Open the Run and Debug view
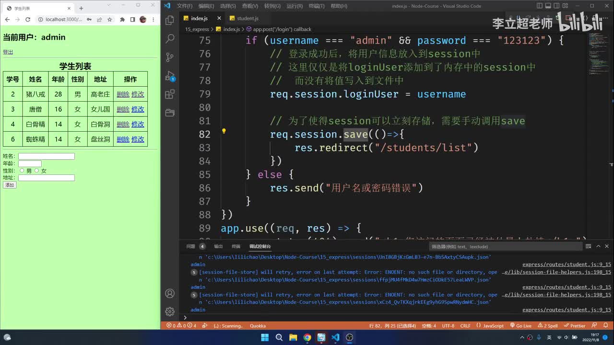 [x=169, y=76]
